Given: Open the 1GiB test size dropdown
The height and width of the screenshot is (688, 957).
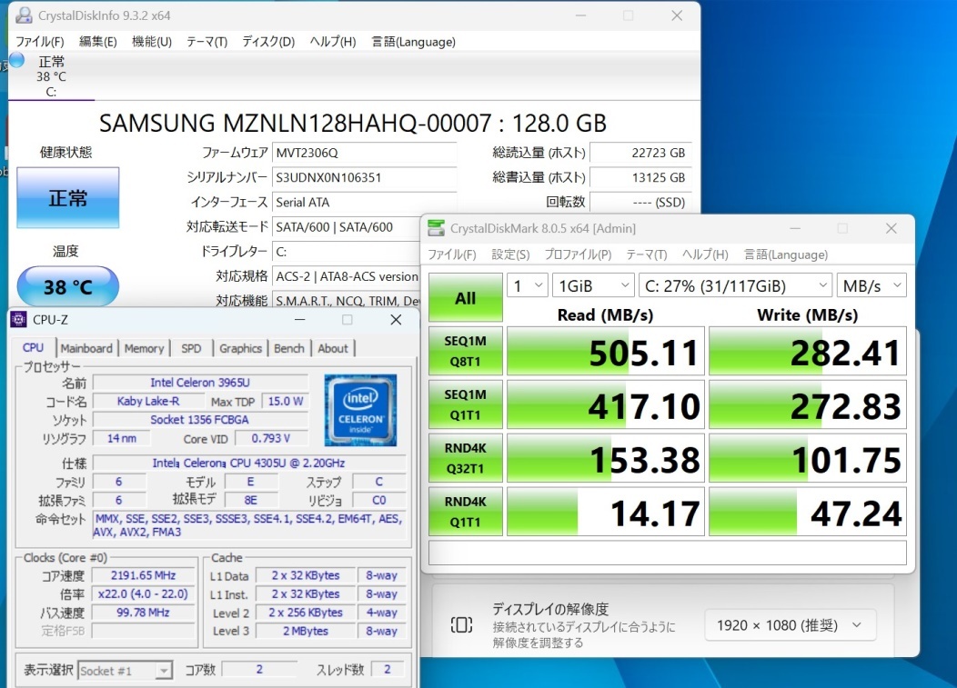Looking at the screenshot, I should pos(592,285).
